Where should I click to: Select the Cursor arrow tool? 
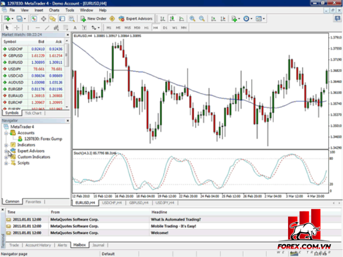pyautogui.click(x=7, y=27)
